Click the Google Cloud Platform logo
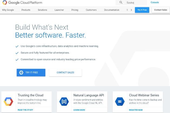Viewport: 170px width, 113px height. click(22, 2)
